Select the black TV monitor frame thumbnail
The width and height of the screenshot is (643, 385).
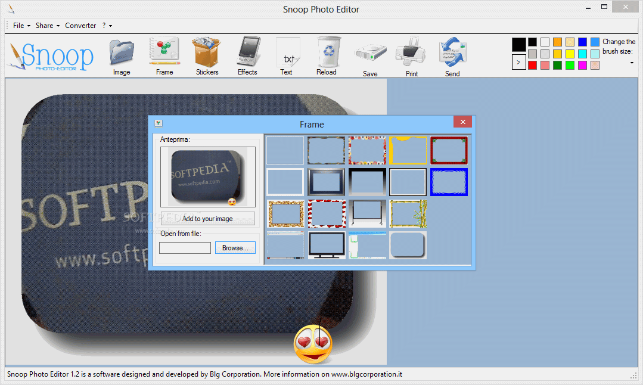[x=327, y=245]
